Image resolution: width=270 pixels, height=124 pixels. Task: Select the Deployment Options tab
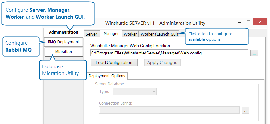(107, 76)
